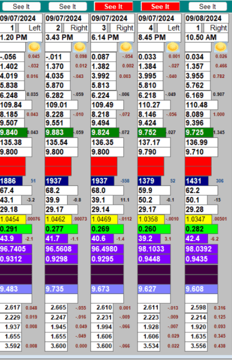Viewport: 232px width, 360px height.
Task: Click the navy 1379 field
Action: tap(149, 181)
